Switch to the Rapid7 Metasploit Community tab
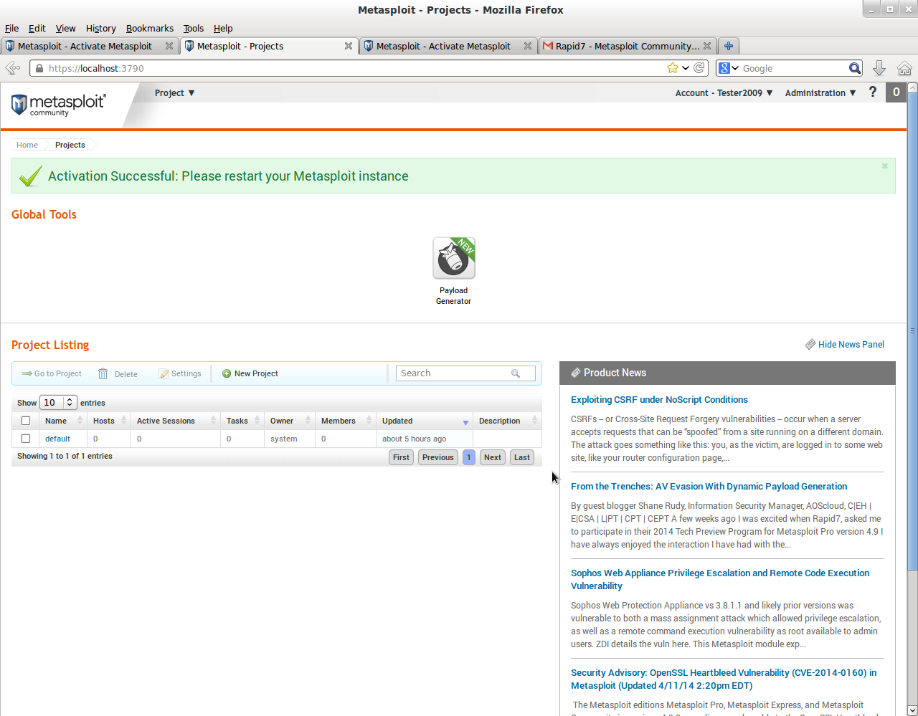 [x=628, y=46]
